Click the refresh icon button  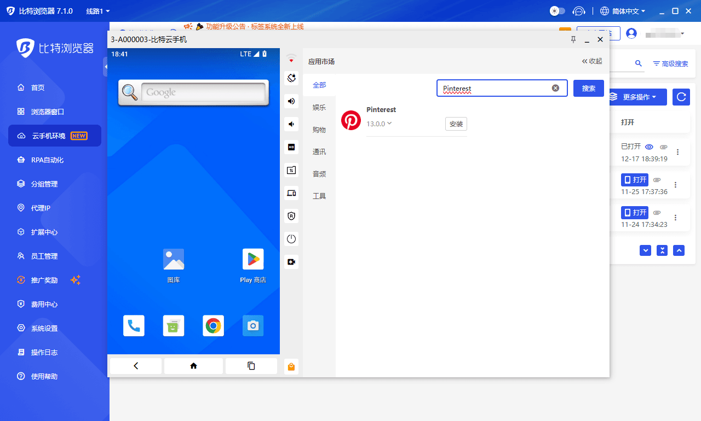click(681, 97)
